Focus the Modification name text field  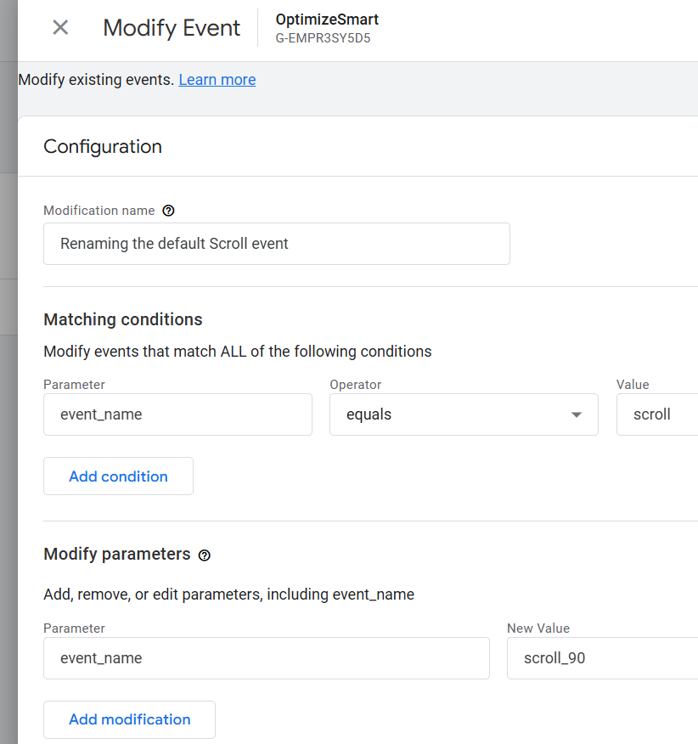coord(276,244)
